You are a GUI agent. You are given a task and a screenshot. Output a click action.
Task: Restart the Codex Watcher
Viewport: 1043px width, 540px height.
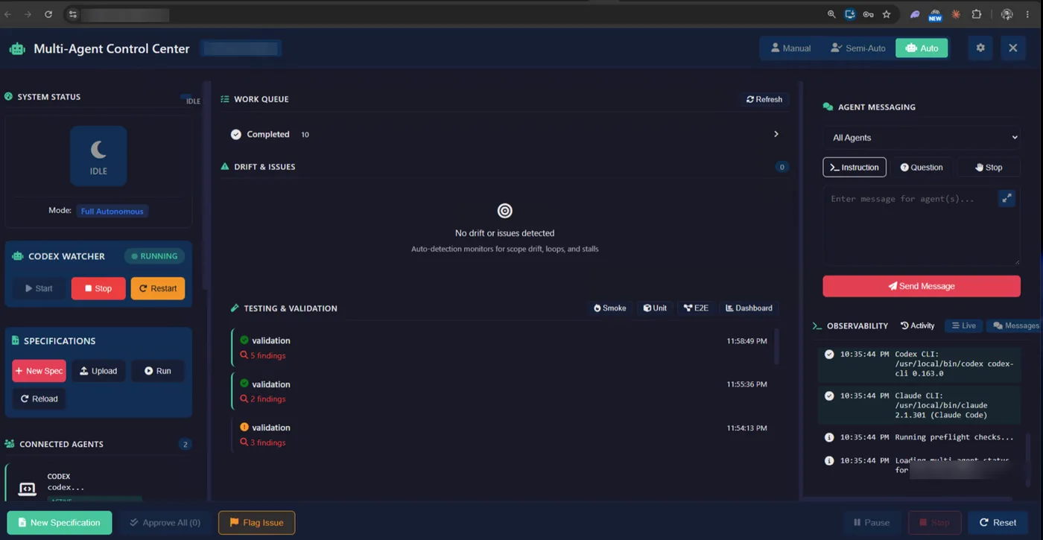coord(158,288)
